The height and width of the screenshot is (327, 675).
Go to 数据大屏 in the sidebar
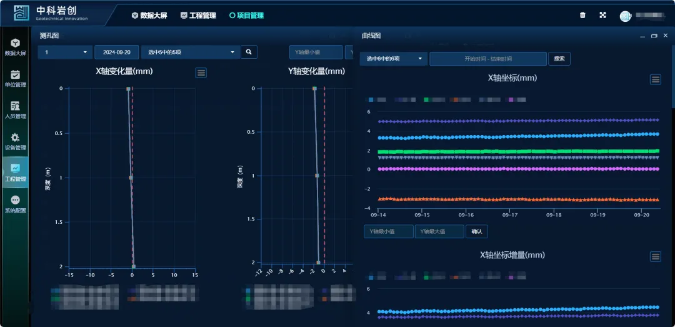[15, 47]
